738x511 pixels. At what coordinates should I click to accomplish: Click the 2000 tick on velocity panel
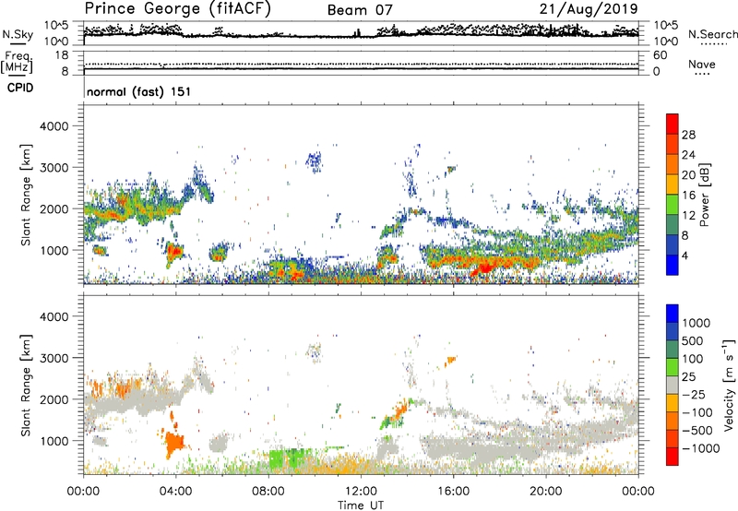(54, 399)
